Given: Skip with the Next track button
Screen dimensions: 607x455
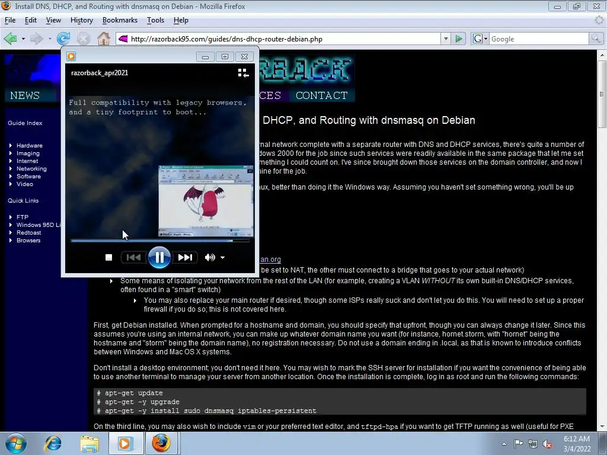Looking at the screenshot, I should 185,257.
